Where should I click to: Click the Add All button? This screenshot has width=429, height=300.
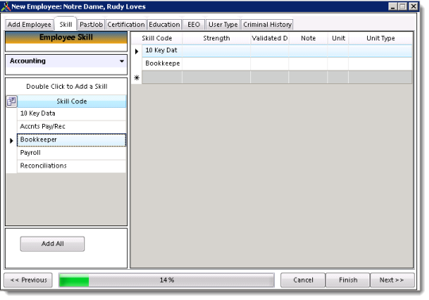tap(52, 244)
